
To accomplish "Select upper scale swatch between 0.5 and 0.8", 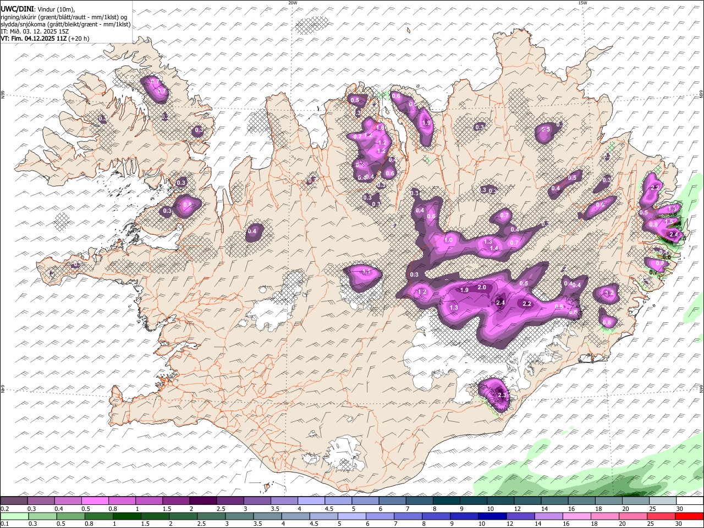I will click(95, 501).
